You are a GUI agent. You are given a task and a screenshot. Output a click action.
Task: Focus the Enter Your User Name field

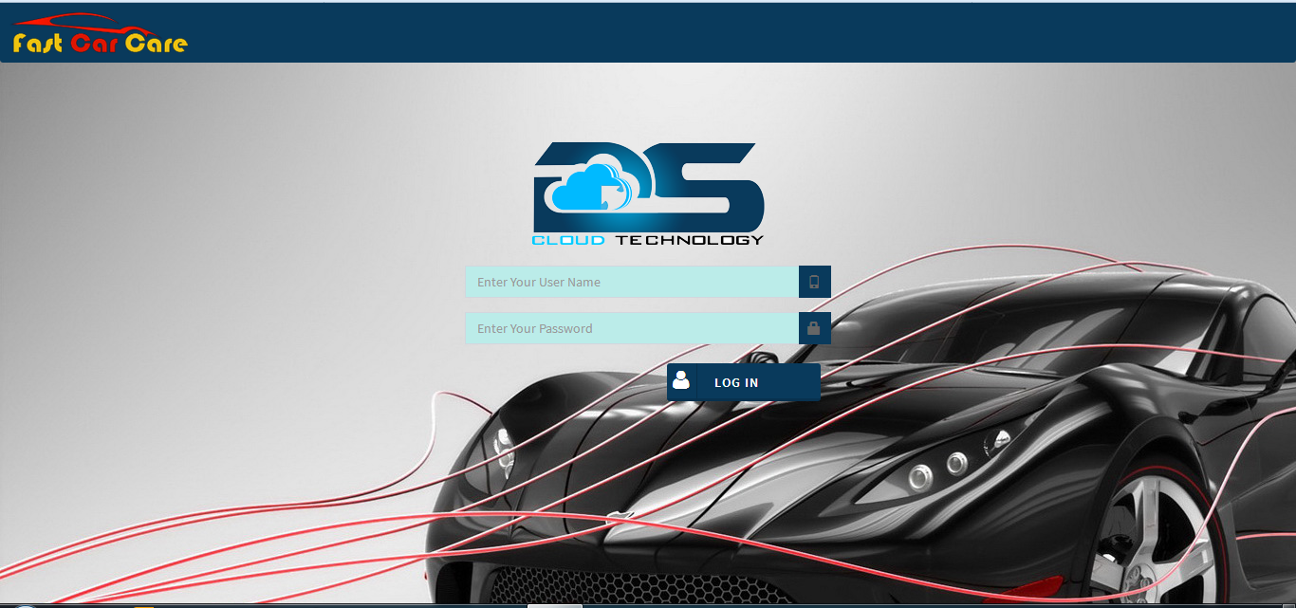pos(632,282)
